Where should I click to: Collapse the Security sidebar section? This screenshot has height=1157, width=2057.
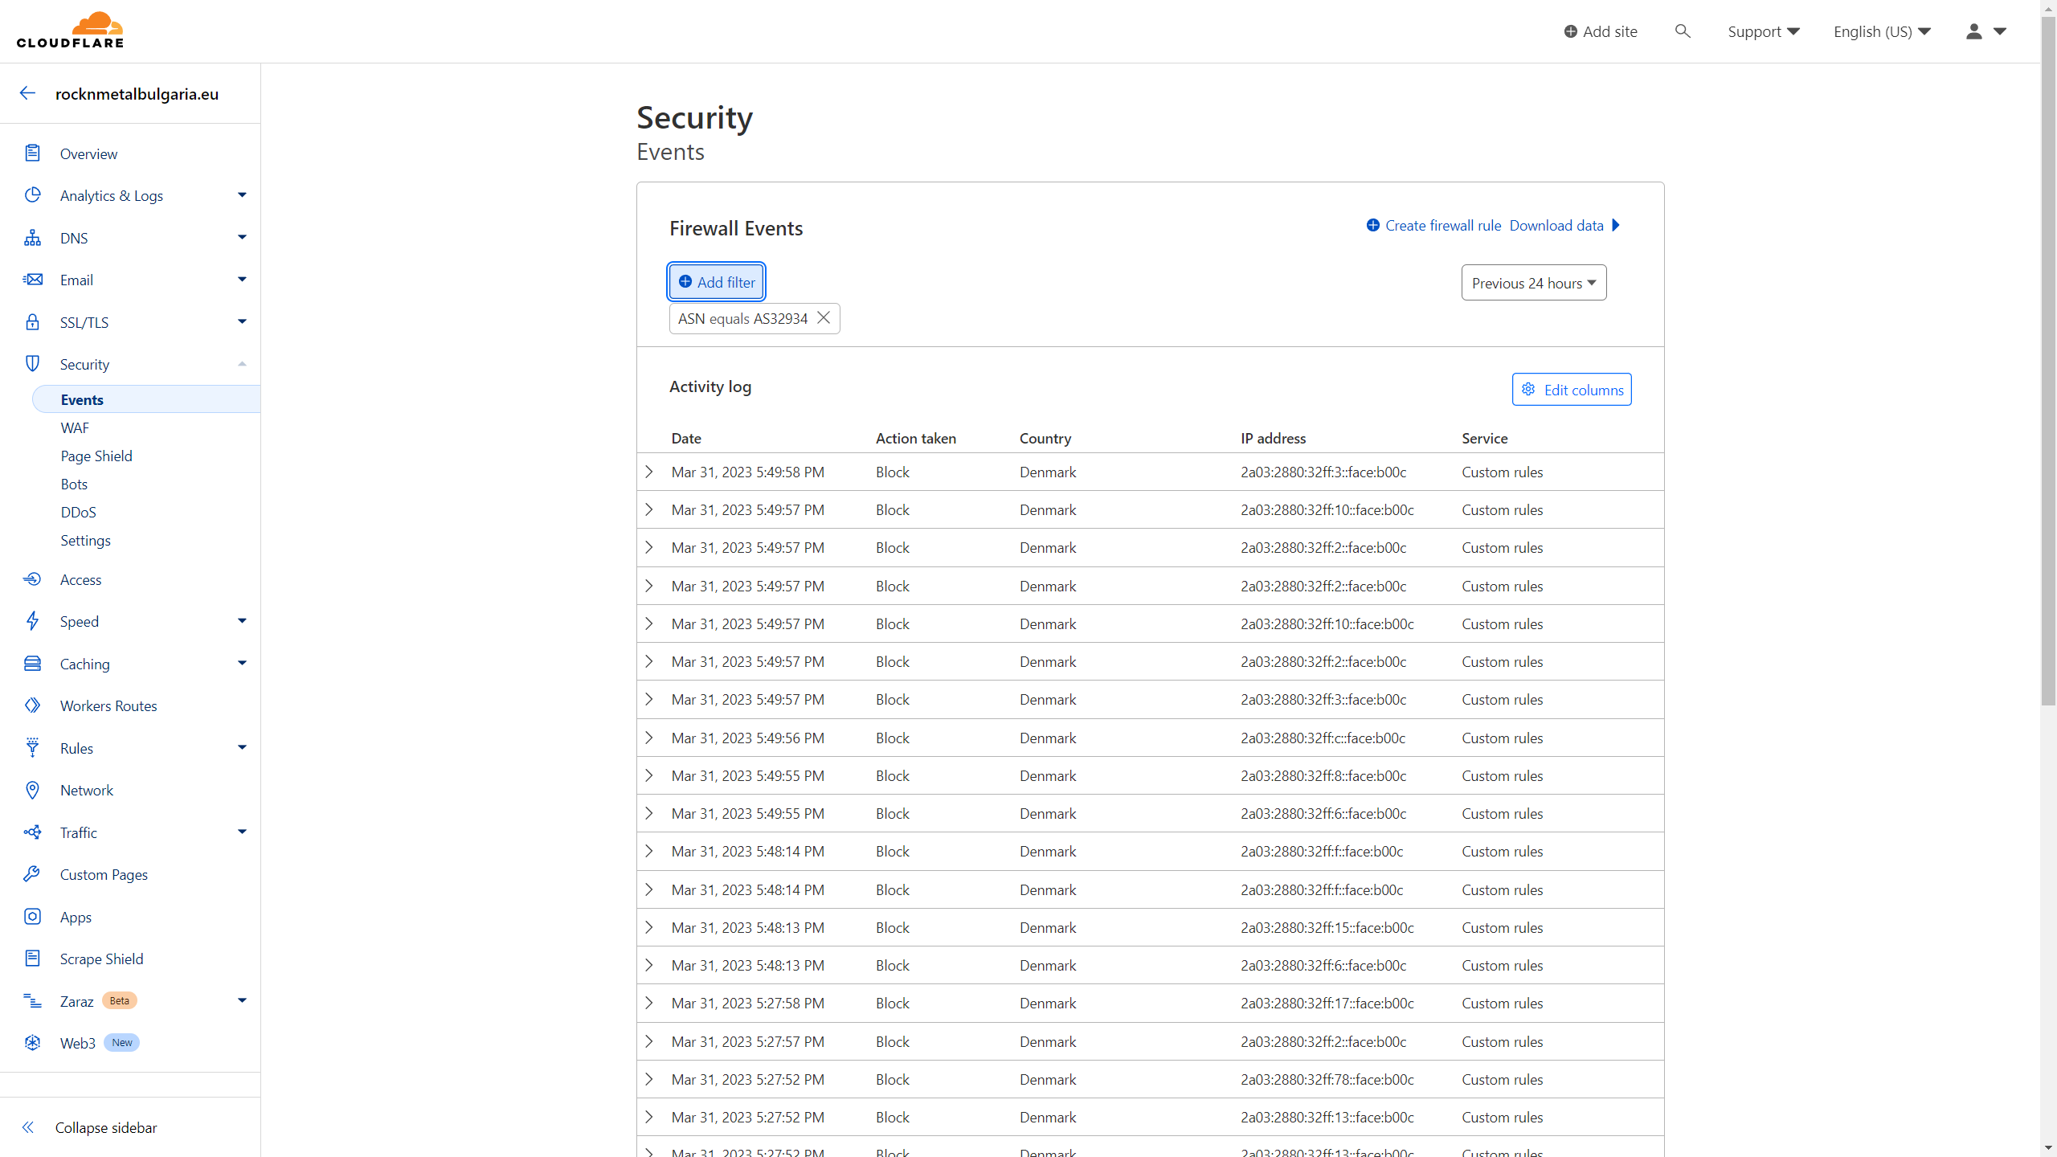click(x=242, y=364)
